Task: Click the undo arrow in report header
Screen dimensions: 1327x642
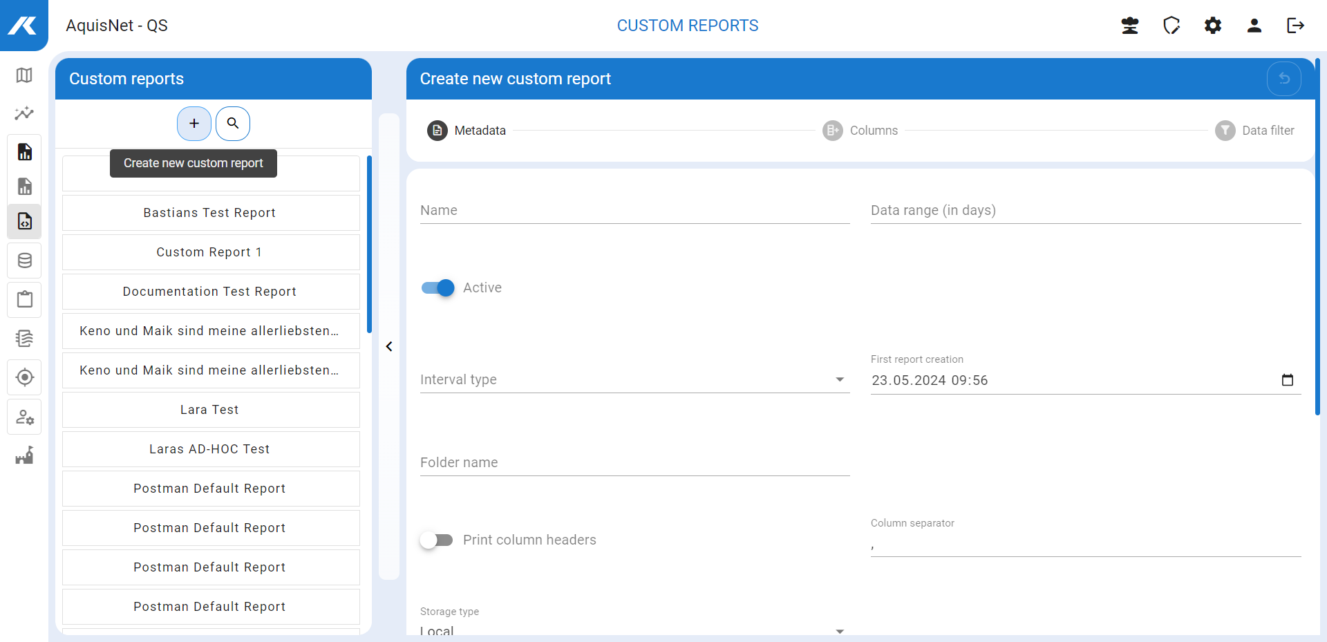Action: point(1283,79)
